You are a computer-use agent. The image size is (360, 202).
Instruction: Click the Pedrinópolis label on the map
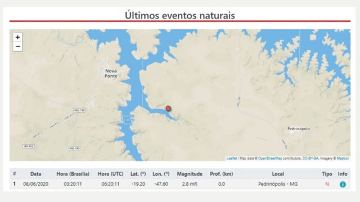pyautogui.click(x=299, y=128)
